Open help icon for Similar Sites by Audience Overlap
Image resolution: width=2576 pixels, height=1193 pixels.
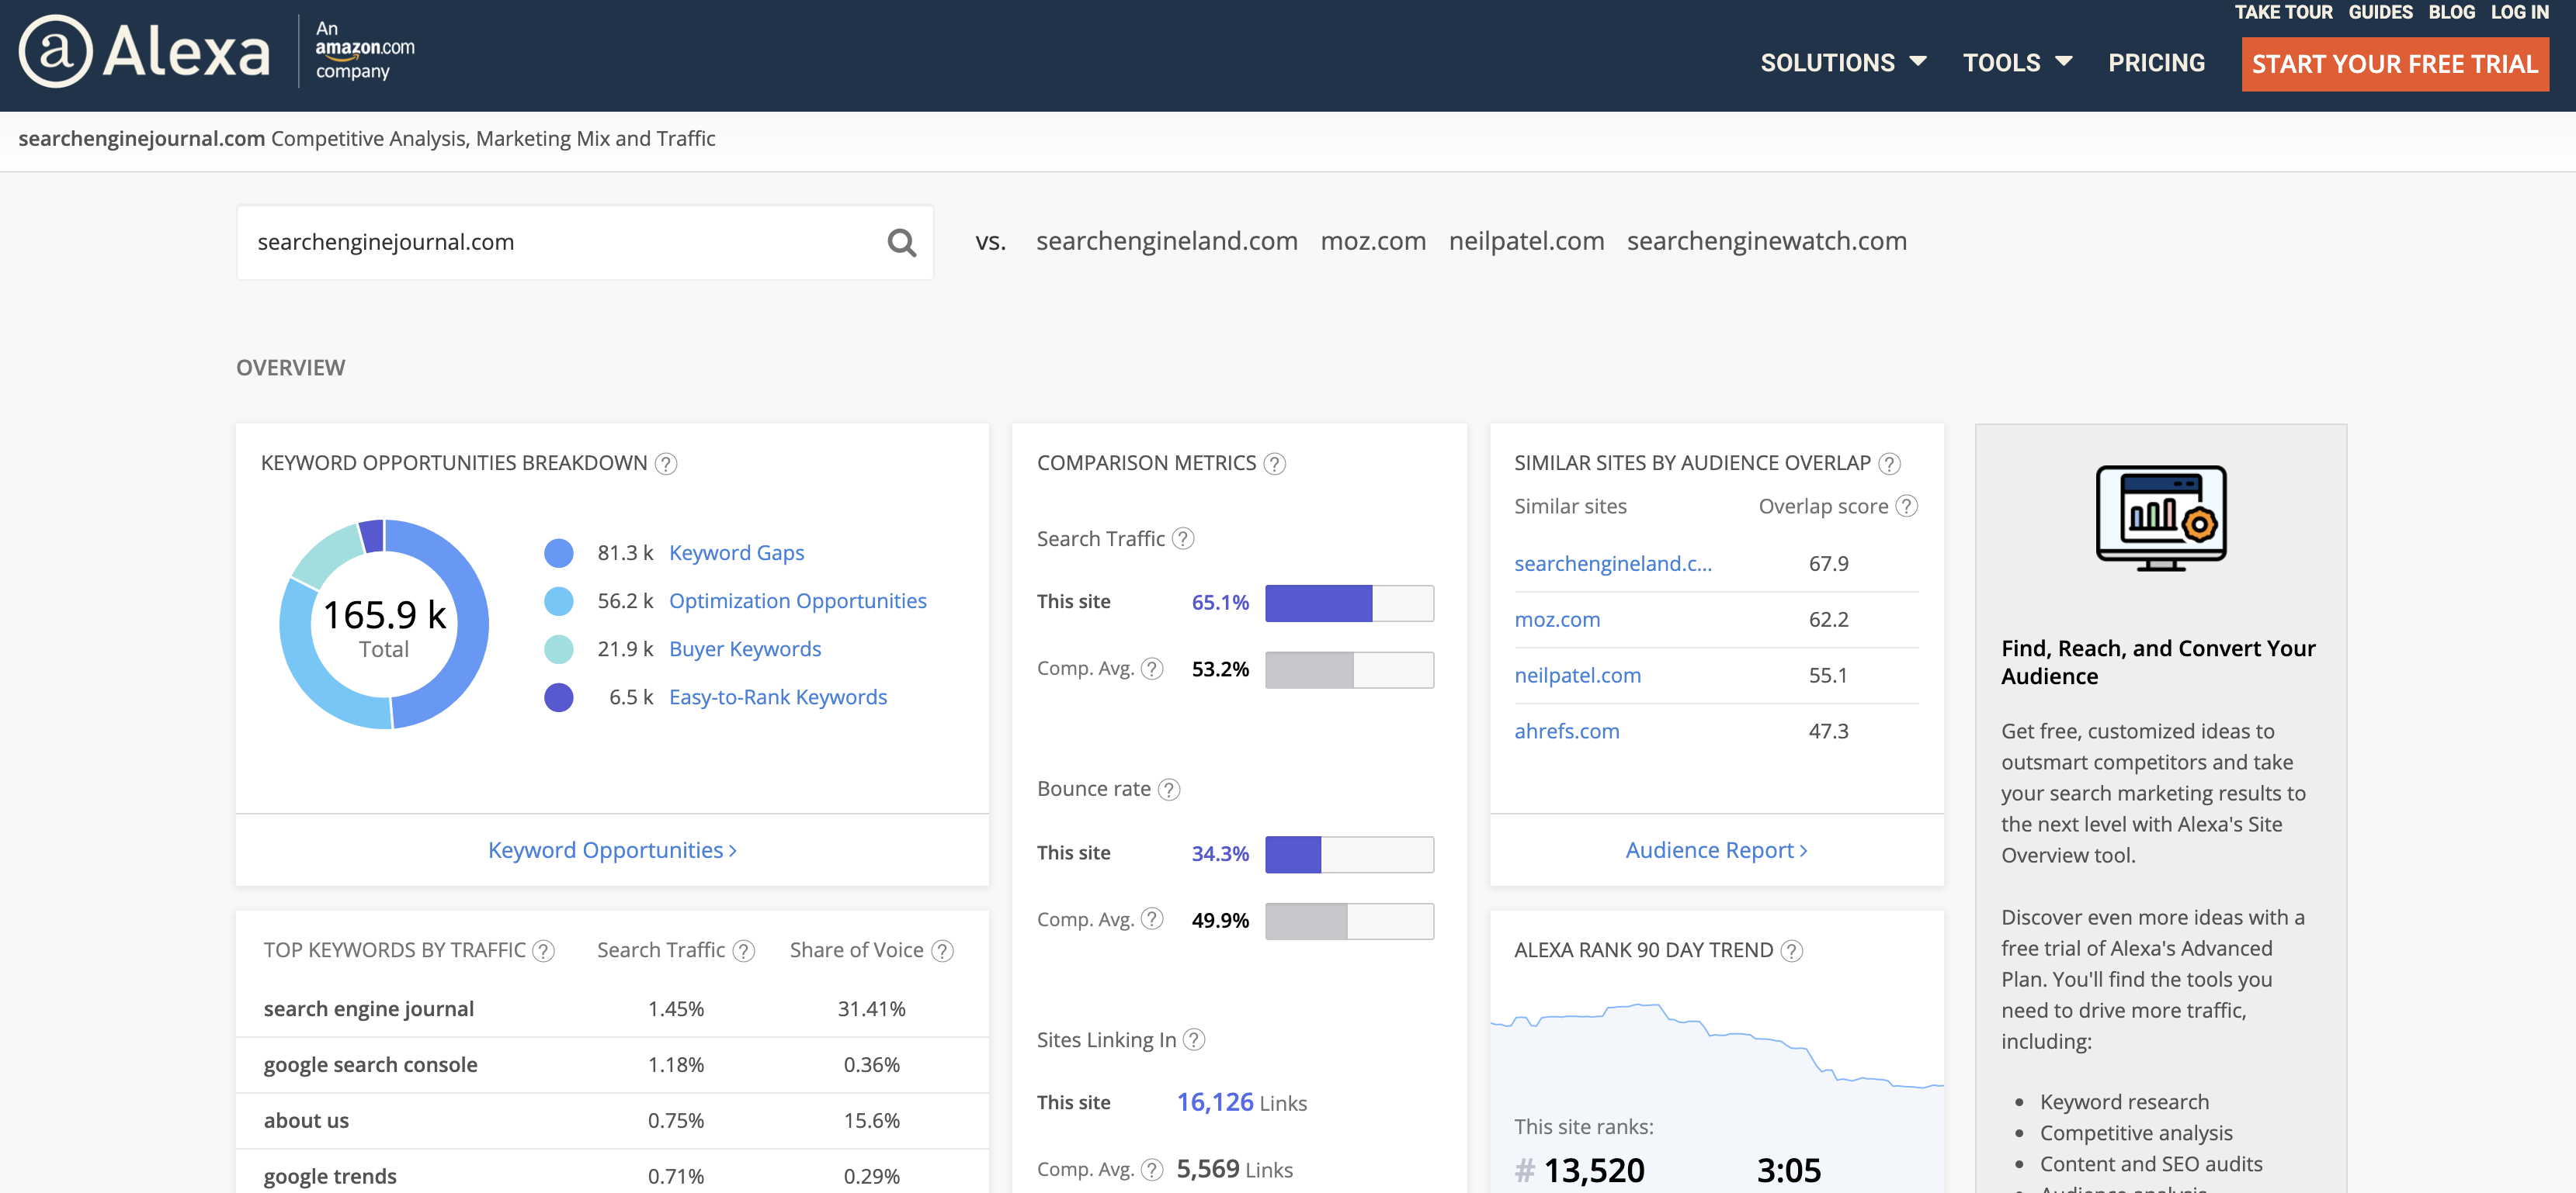click(1889, 464)
